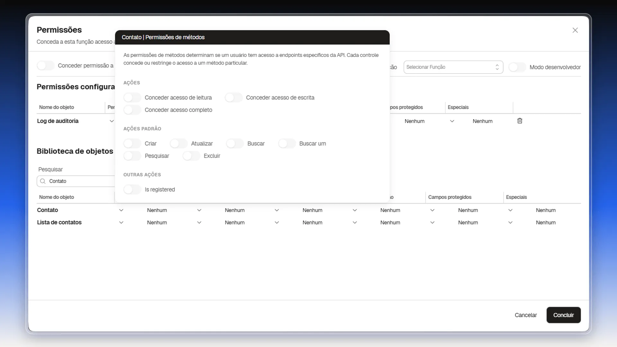Close the Permissões dialog with the X icon
The width and height of the screenshot is (617, 347).
pyautogui.click(x=575, y=30)
